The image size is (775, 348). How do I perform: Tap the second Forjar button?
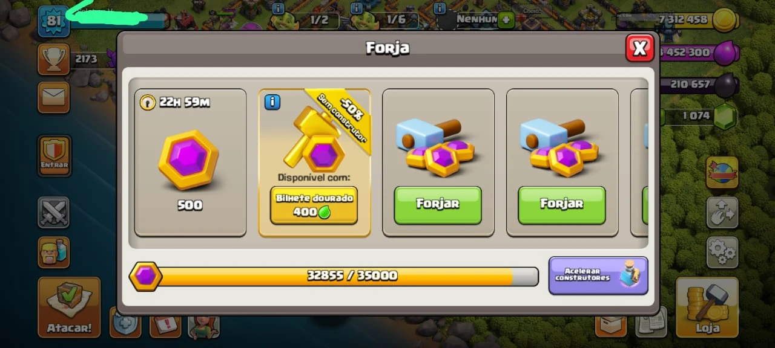click(562, 204)
